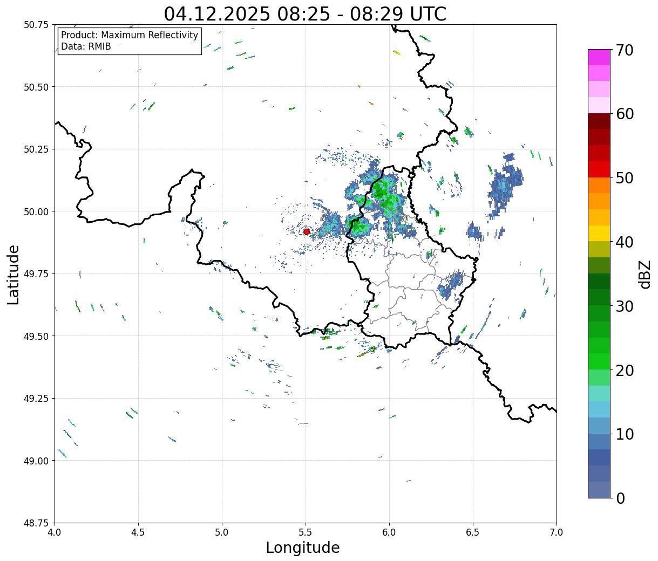Click the colorbar tick label 40
658x561 pixels.
(625, 242)
